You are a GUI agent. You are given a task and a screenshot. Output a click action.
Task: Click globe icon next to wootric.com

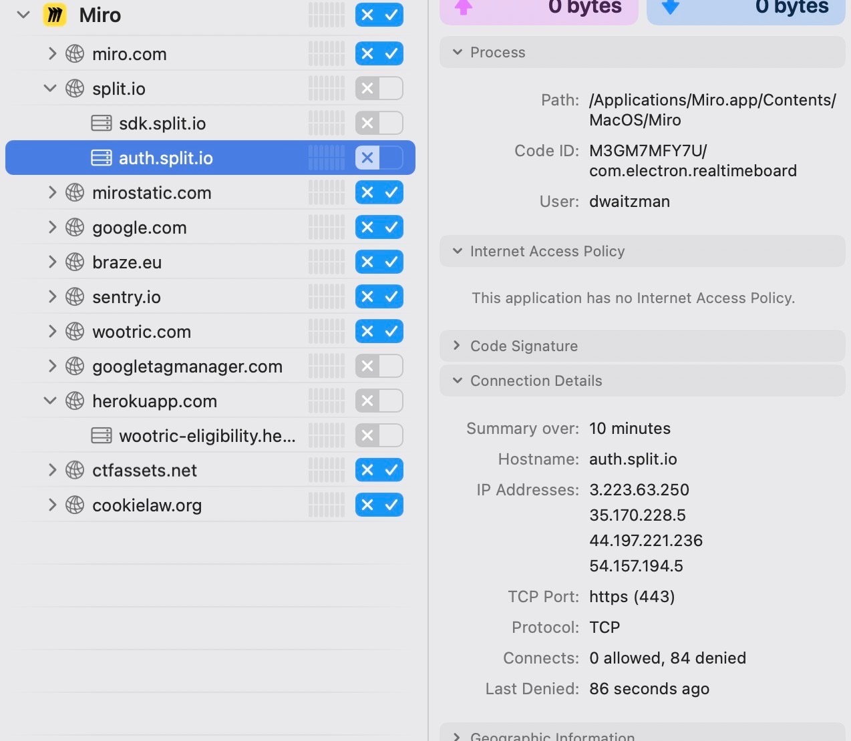coord(75,331)
